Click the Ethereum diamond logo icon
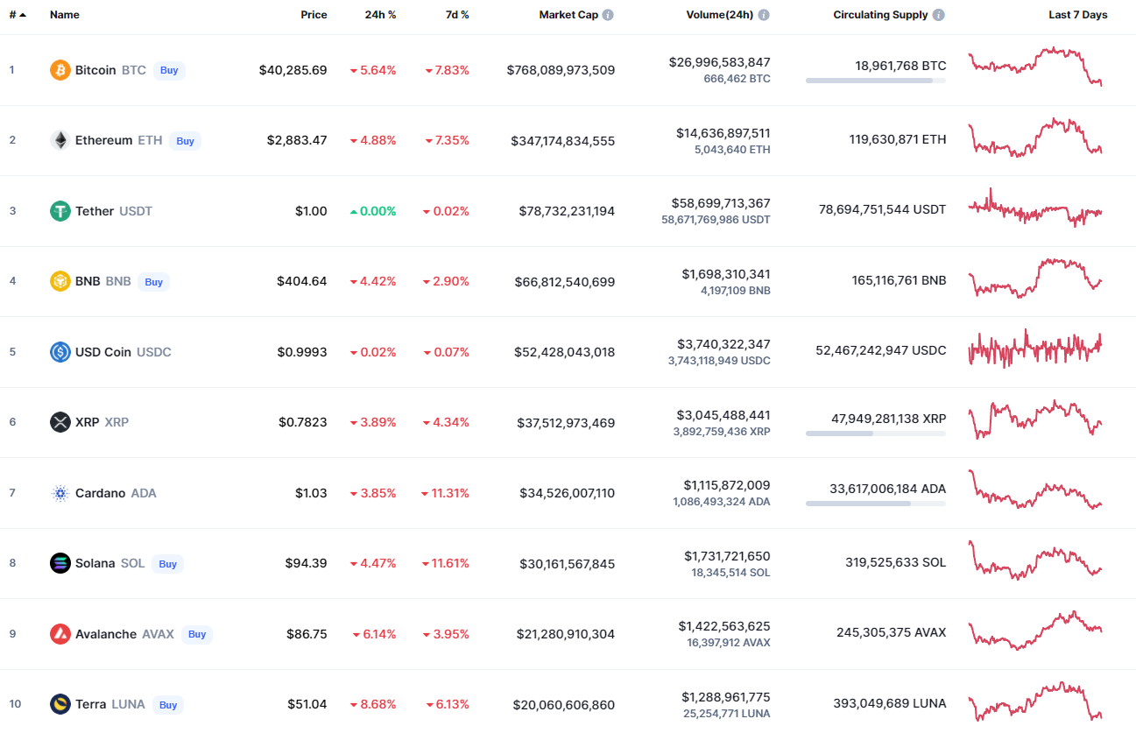Viewport: 1136px width, 733px height. pyautogui.click(x=60, y=140)
